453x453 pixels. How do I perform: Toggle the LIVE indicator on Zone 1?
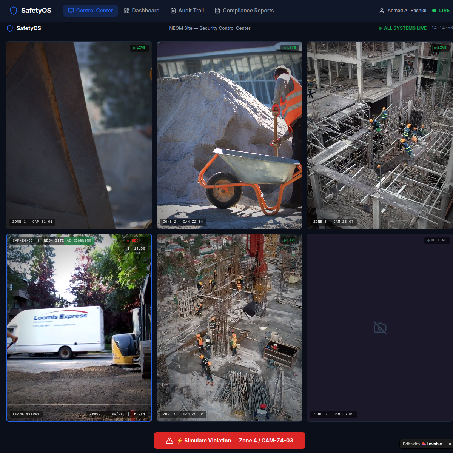[139, 48]
